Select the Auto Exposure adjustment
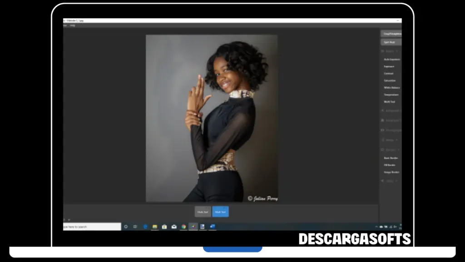The image size is (465, 262). pos(392,60)
